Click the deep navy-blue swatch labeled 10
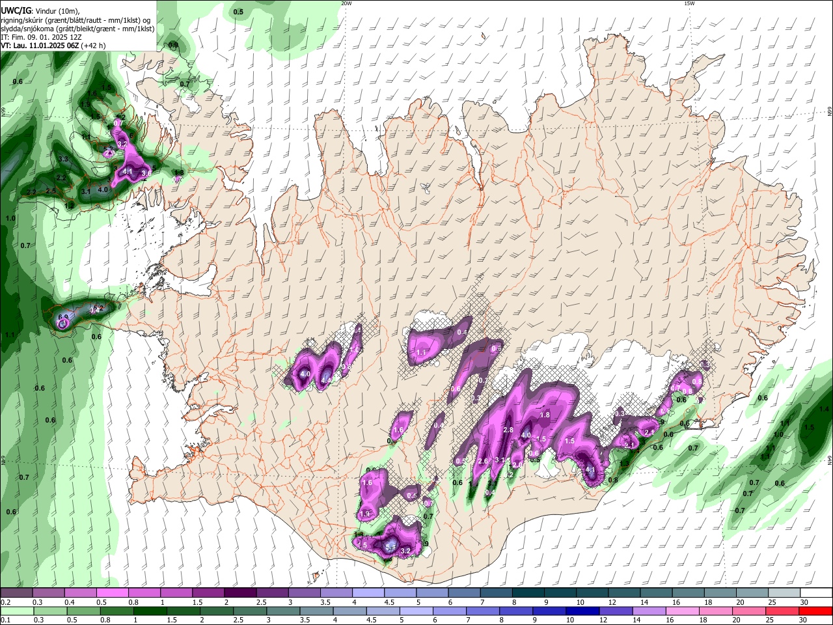833x625 pixels. click(x=582, y=611)
